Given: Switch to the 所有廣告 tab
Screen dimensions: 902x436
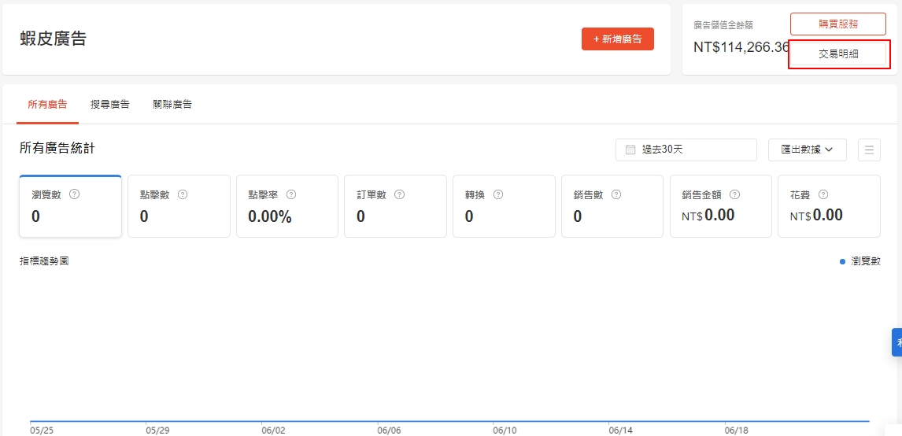Looking at the screenshot, I should click(x=47, y=105).
